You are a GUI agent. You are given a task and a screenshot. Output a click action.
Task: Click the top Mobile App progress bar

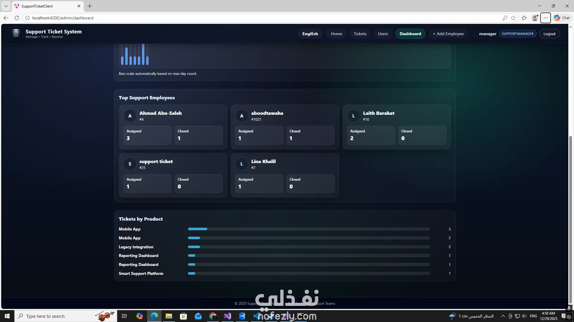[x=309, y=229]
